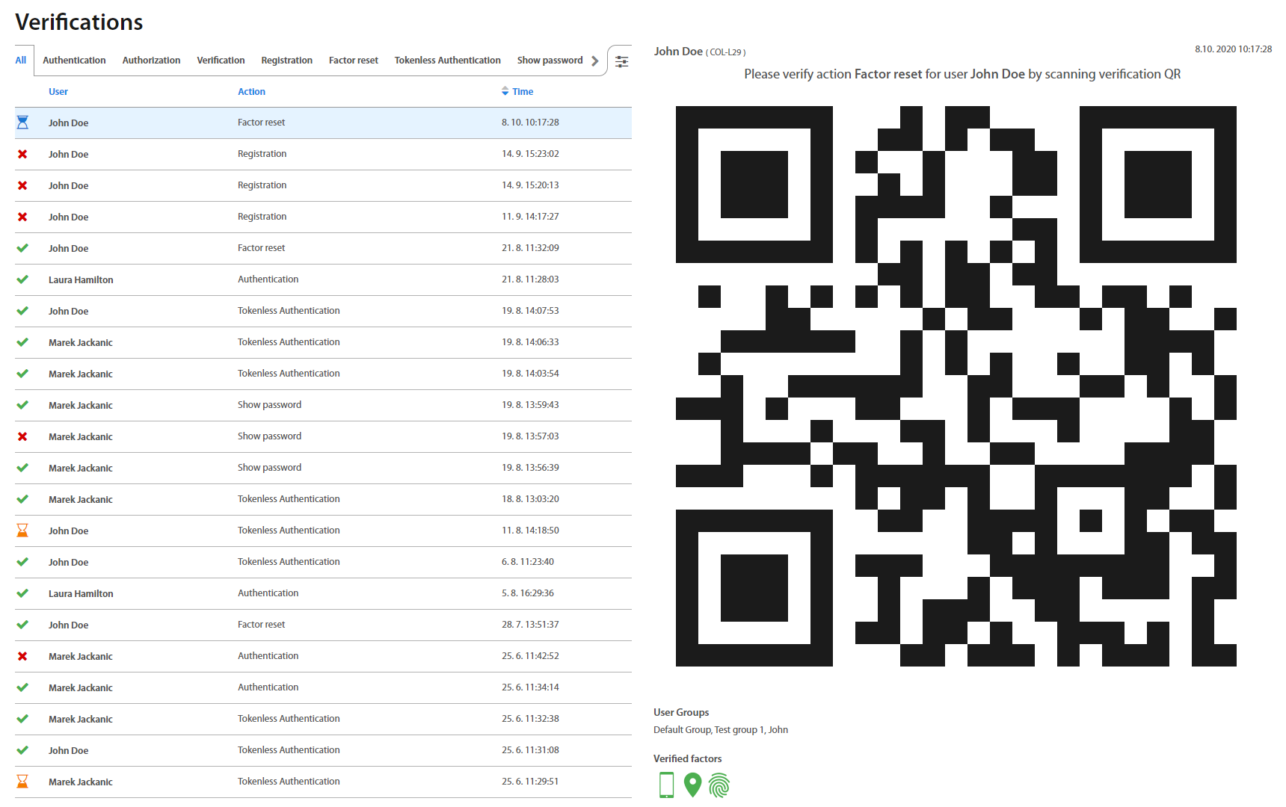Click the green smartphone verified factor icon
Screen dimensions: 1286x807
[x=666, y=785]
